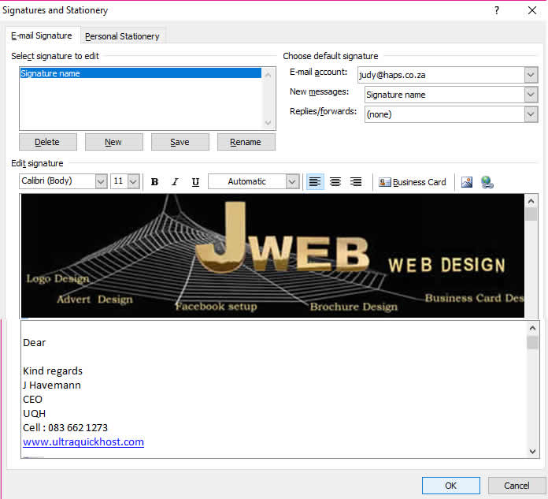Image resolution: width=548 pixels, height=499 pixels.
Task: Expand the E-mail account dropdown
Action: (x=531, y=75)
